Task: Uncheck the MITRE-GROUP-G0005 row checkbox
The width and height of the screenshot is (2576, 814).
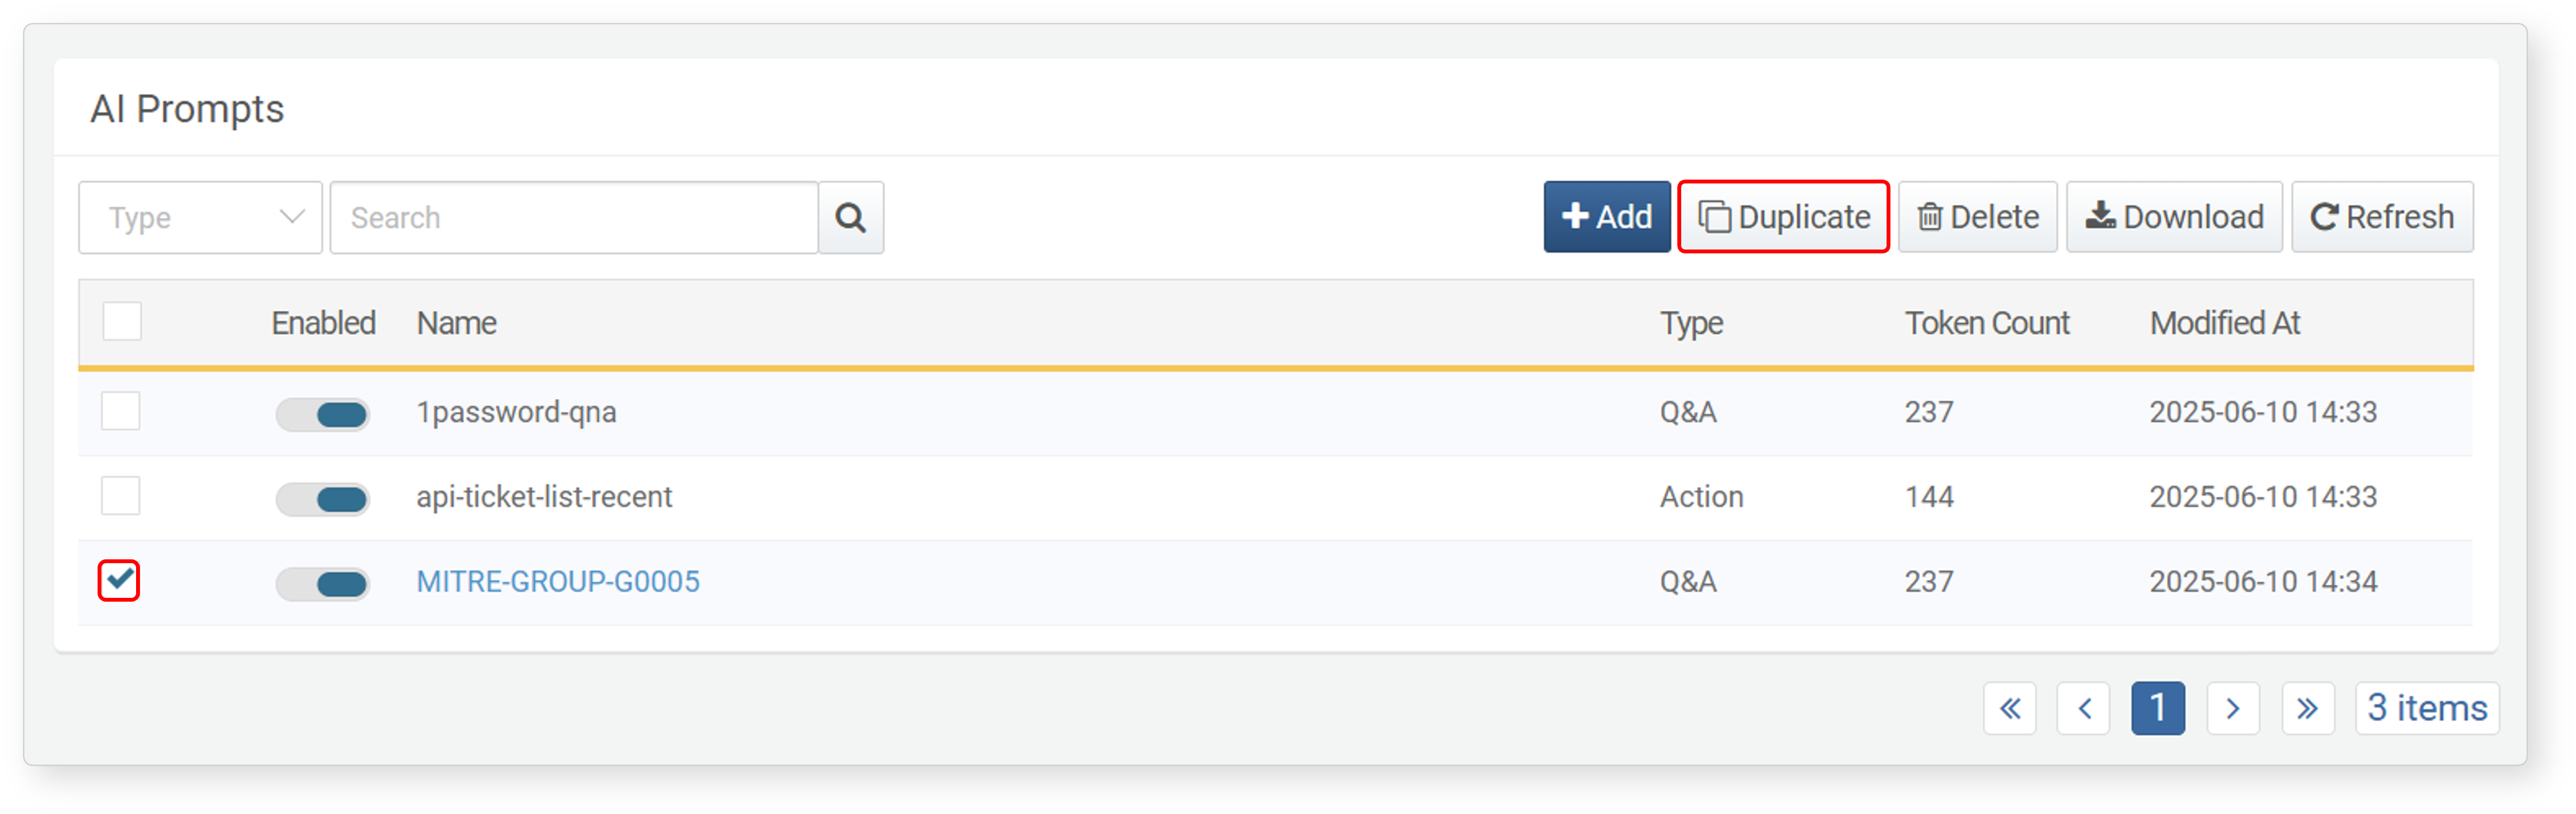Action: tap(119, 581)
